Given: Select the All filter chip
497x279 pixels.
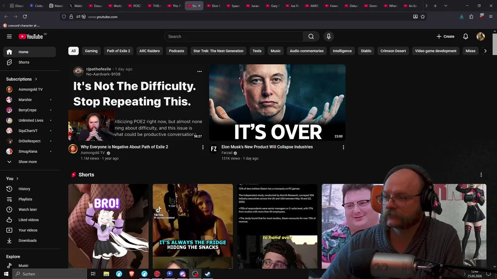Looking at the screenshot, I should pos(73,51).
